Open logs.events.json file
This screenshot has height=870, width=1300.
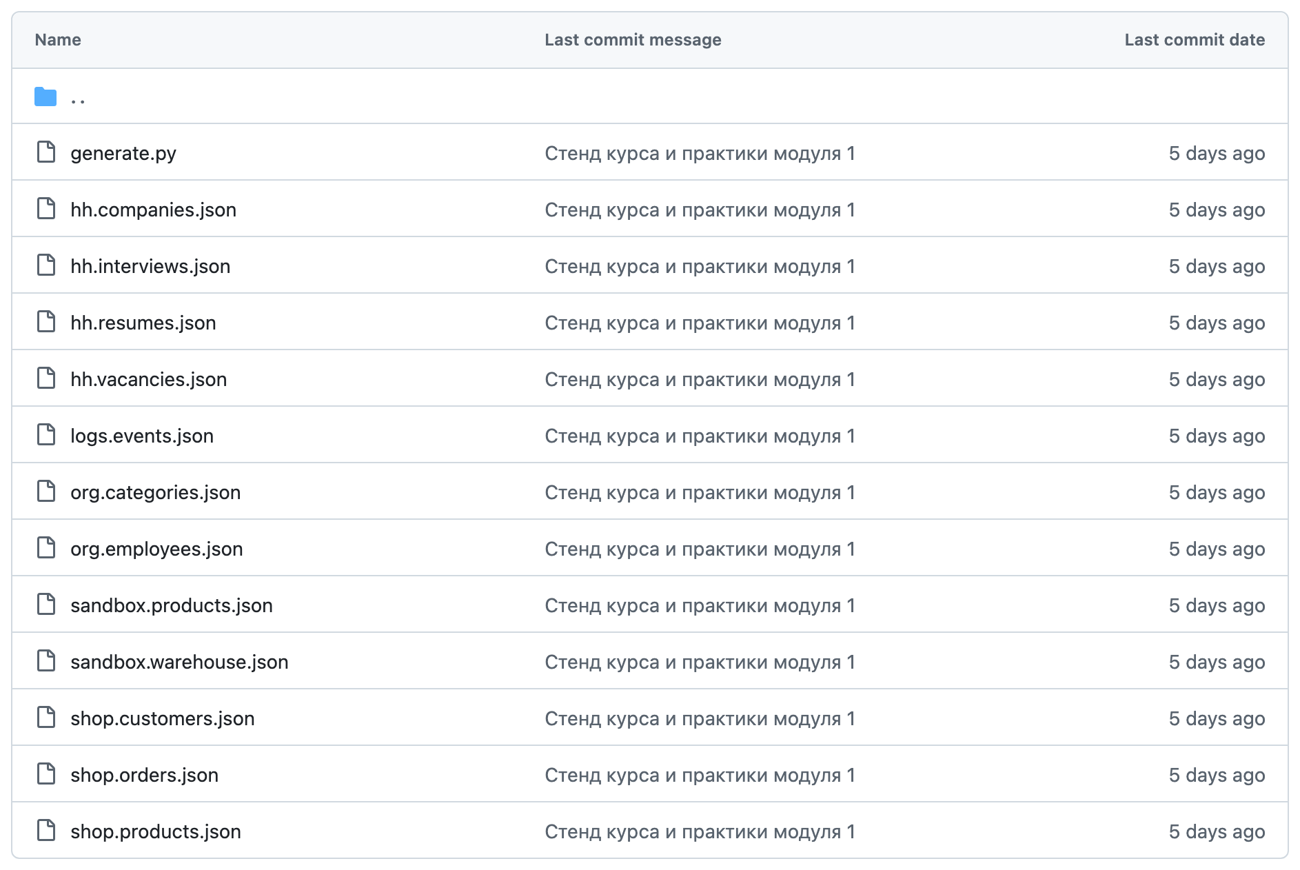tap(142, 436)
